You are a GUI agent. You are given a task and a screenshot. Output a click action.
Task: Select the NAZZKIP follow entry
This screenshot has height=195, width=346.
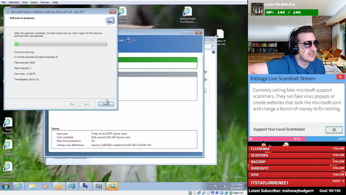[297, 162]
